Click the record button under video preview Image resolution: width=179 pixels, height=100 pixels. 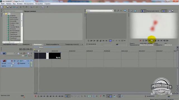click(x=140, y=41)
